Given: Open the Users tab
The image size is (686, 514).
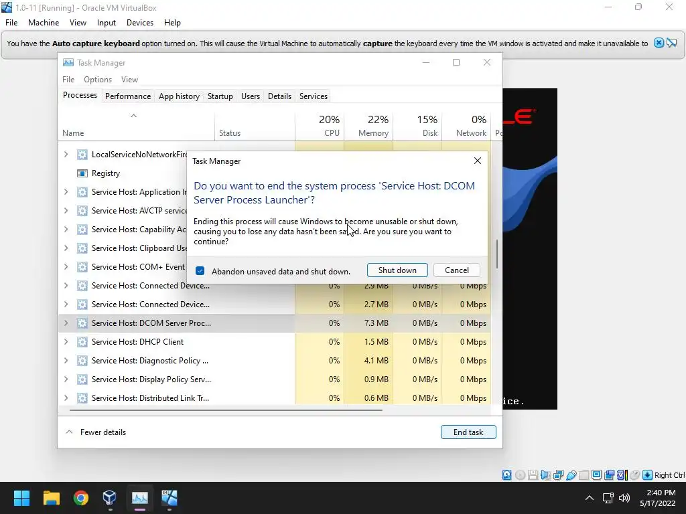Looking at the screenshot, I should 251,96.
